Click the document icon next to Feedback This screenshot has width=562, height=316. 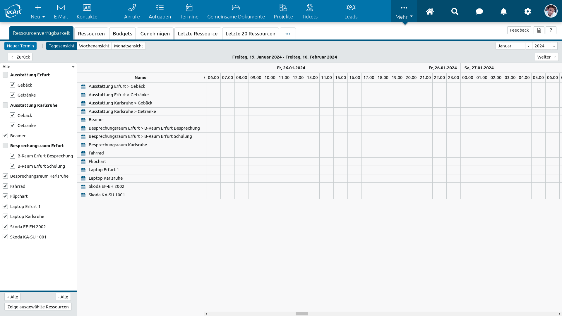pos(539,30)
